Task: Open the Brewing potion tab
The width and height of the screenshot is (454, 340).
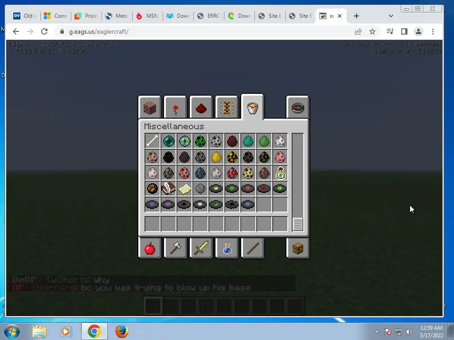Action: [227, 248]
